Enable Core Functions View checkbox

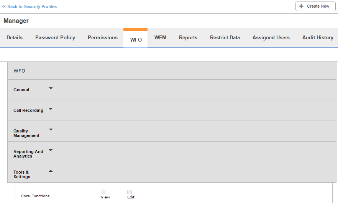103,192
